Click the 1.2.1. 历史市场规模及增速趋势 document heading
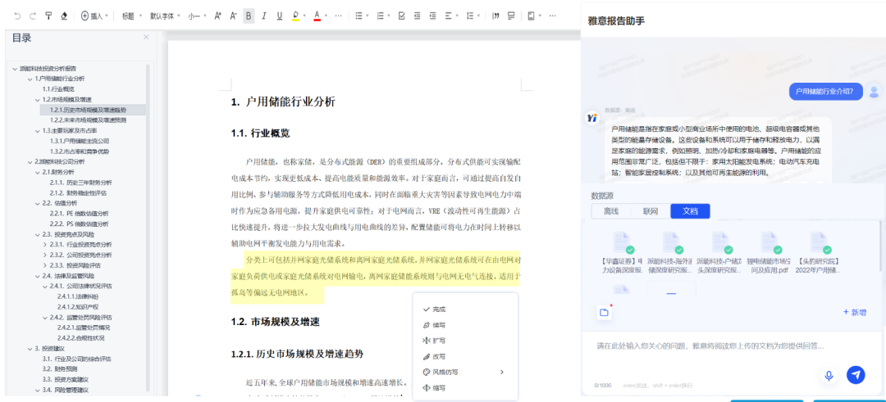 point(297,354)
